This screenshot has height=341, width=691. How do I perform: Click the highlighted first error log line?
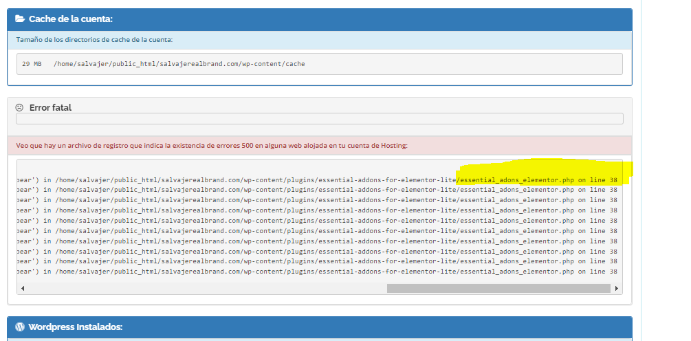click(317, 179)
